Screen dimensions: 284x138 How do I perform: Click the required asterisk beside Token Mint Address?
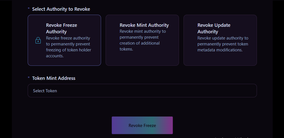click(x=29, y=78)
